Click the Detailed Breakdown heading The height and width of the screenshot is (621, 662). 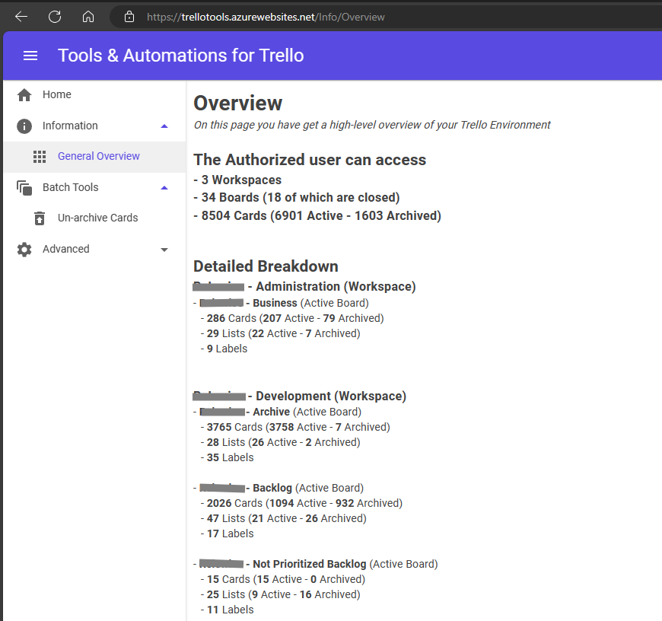(x=266, y=266)
